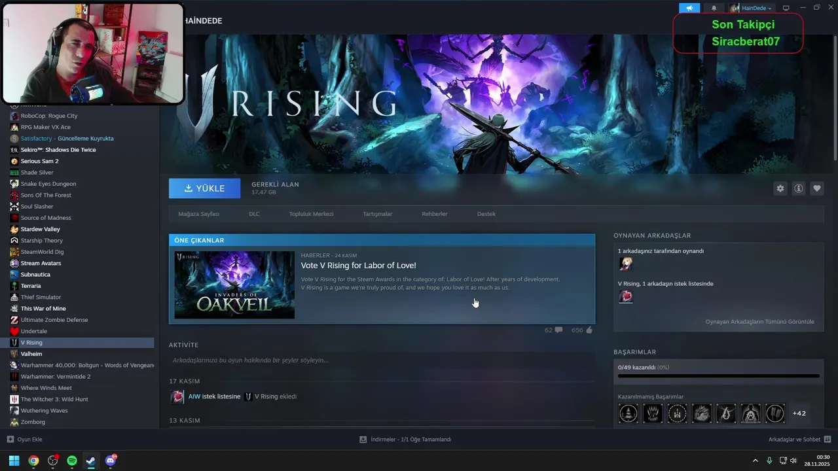Open the first unearned achievement icon

628,413
